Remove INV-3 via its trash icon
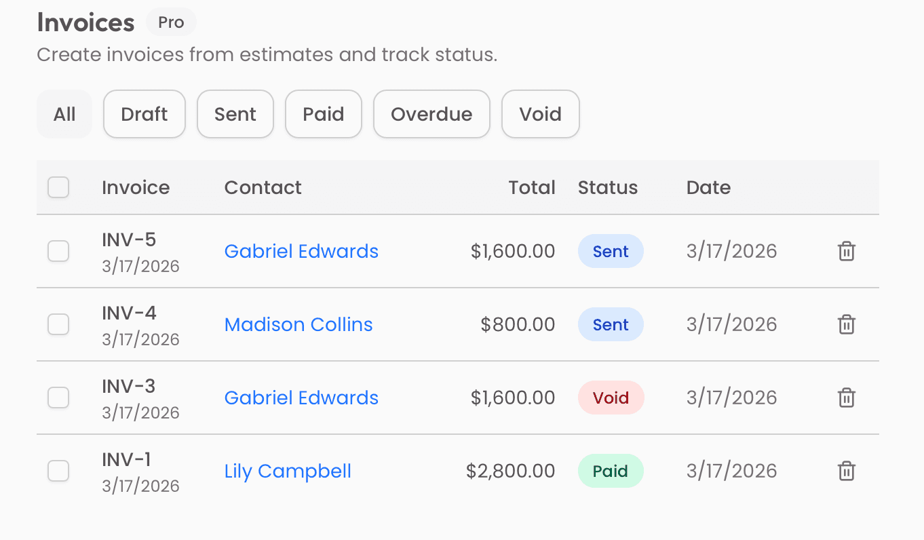The width and height of the screenshot is (924, 540). [846, 398]
